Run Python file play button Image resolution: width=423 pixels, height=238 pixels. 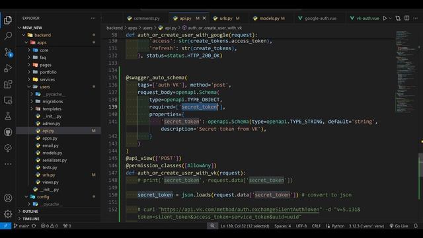385,18
